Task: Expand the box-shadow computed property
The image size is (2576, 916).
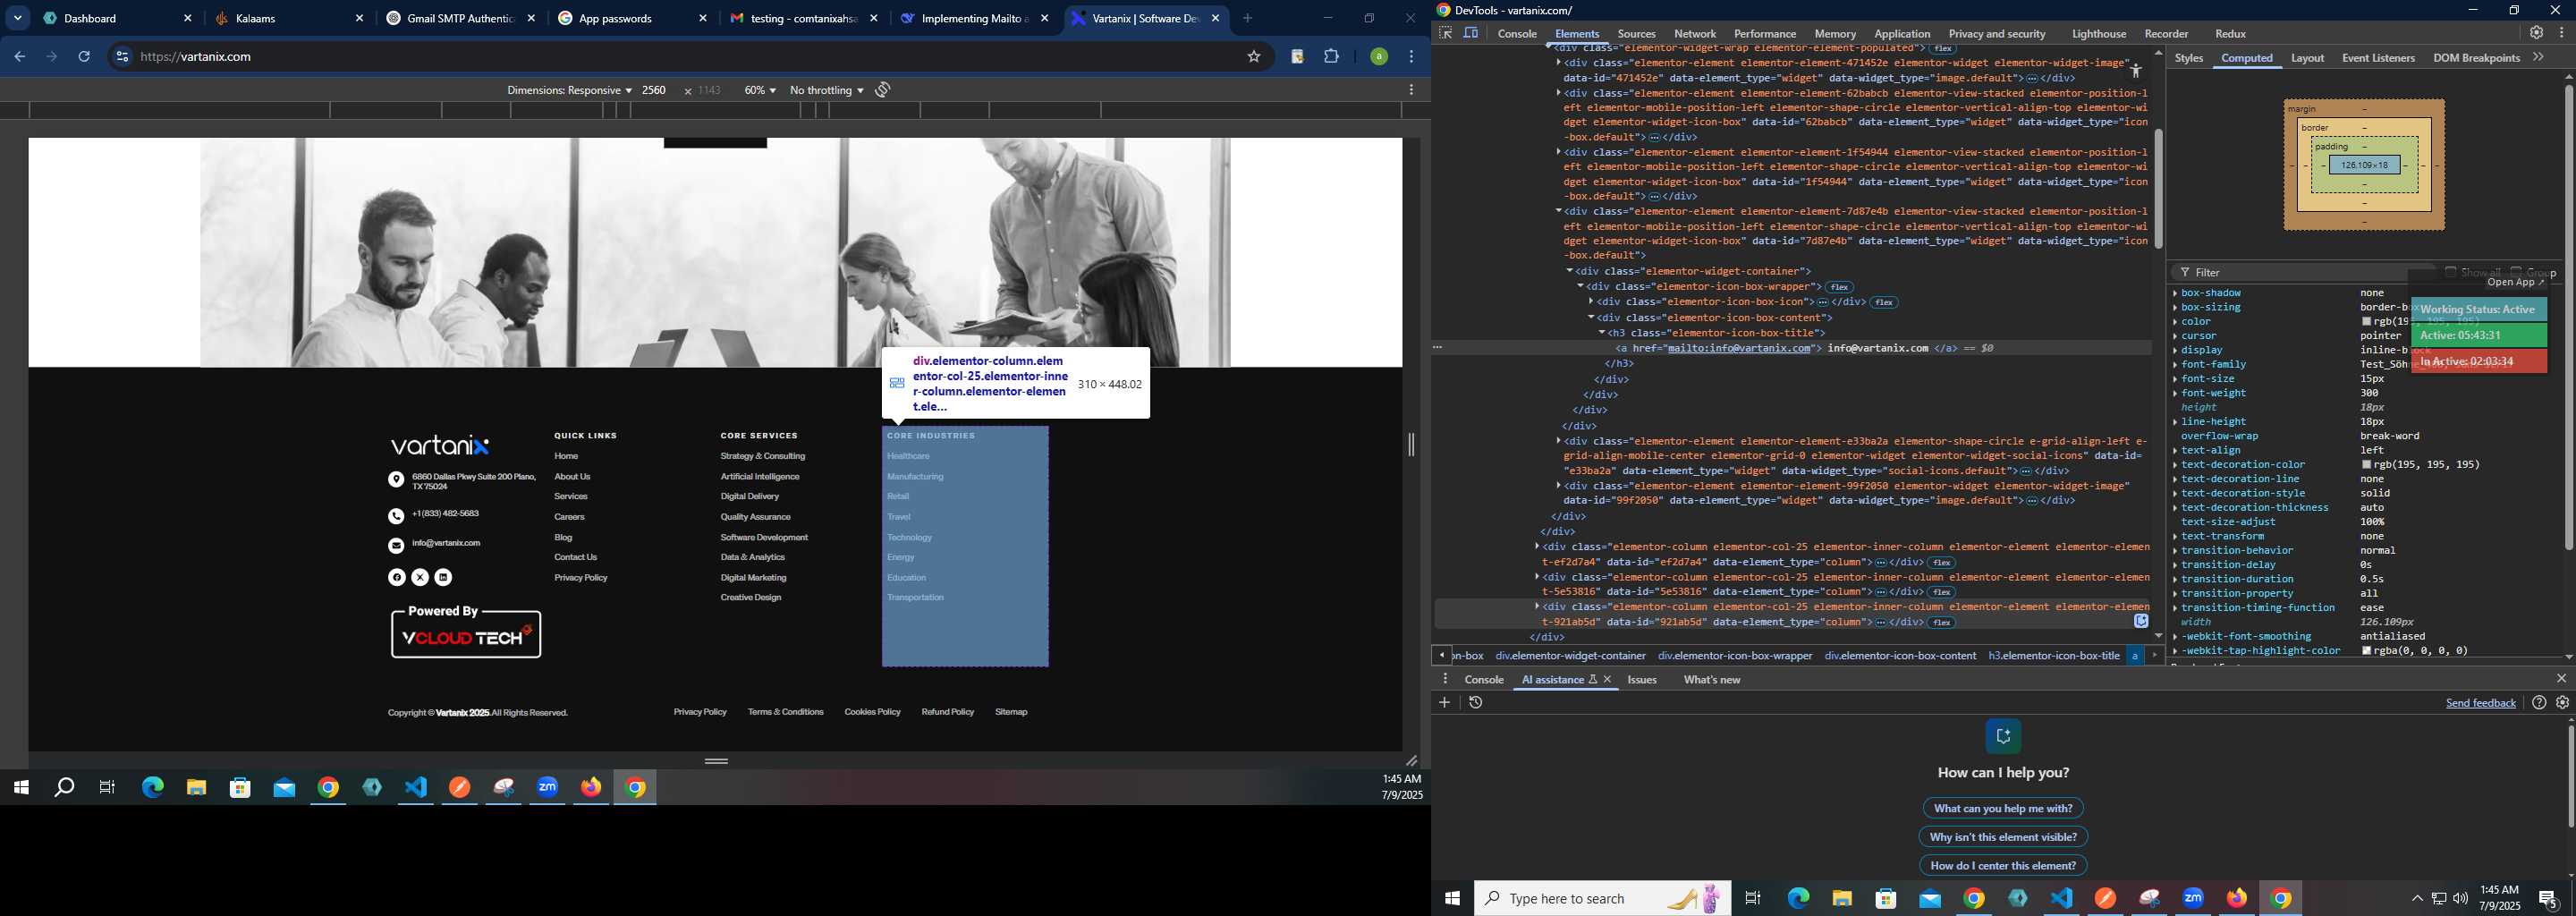Action: (x=2175, y=293)
